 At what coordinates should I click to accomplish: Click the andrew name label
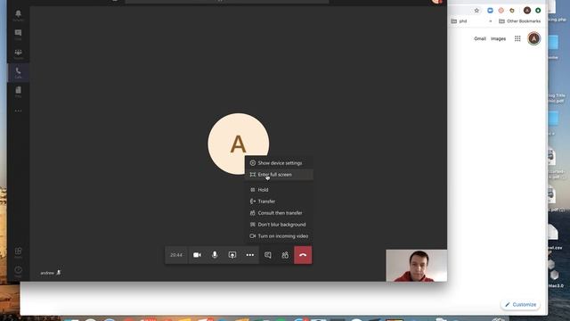[x=47, y=273]
